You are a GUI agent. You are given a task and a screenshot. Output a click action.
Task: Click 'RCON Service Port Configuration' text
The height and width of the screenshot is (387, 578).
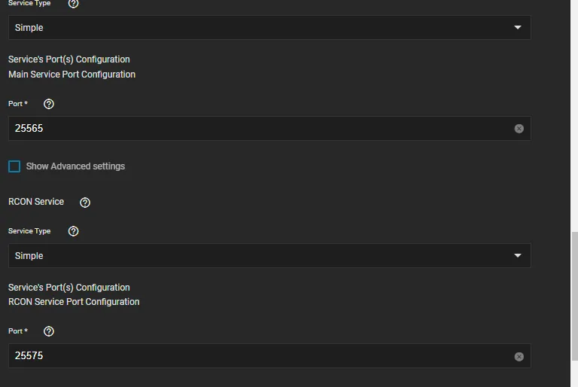74,302
